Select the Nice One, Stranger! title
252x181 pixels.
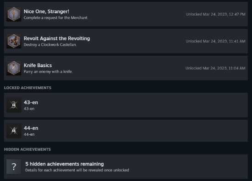tap(46, 11)
